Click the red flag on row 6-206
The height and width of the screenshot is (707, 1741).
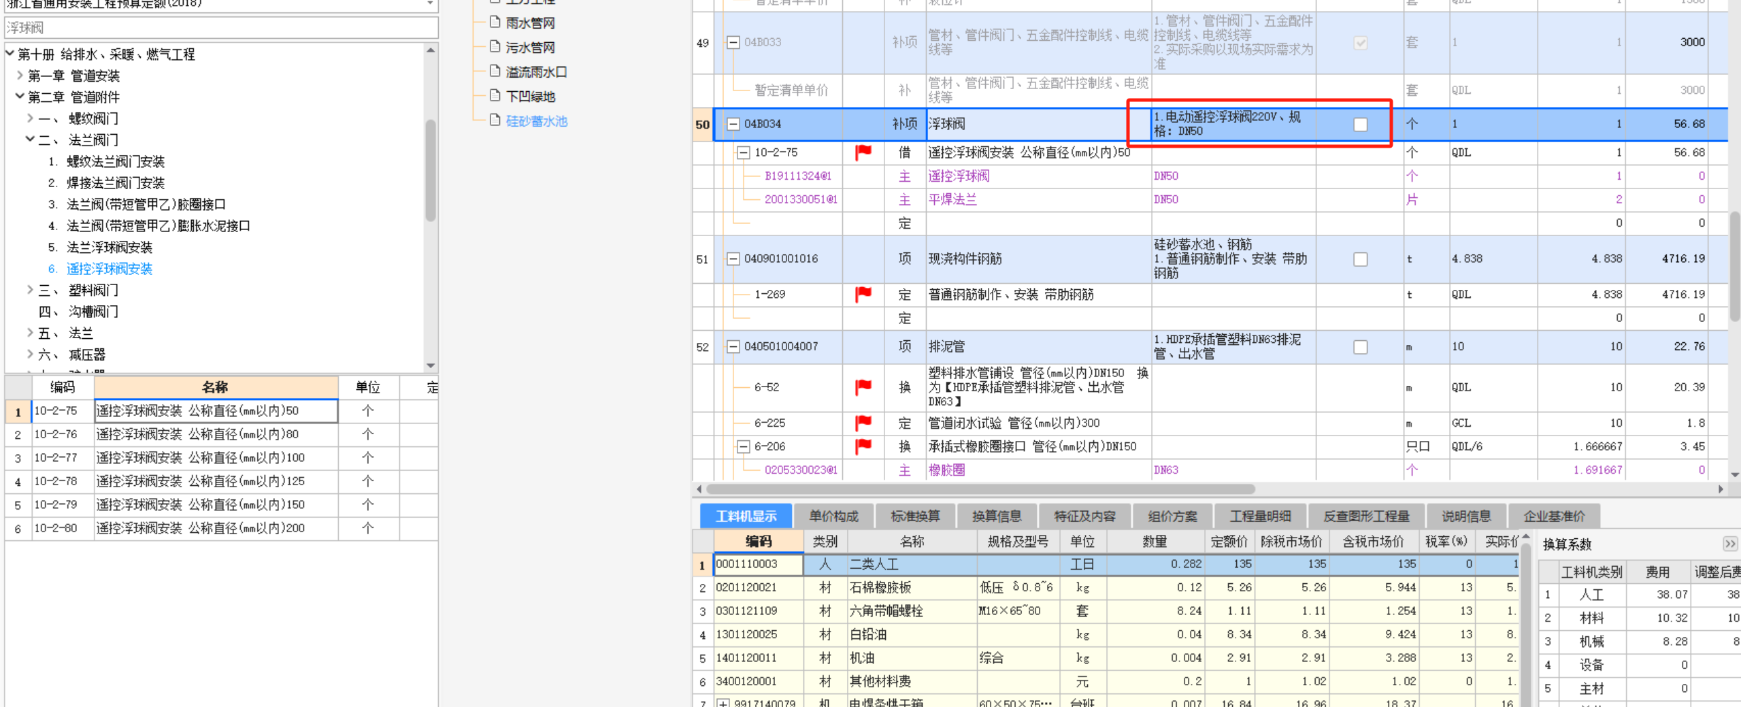(x=863, y=446)
